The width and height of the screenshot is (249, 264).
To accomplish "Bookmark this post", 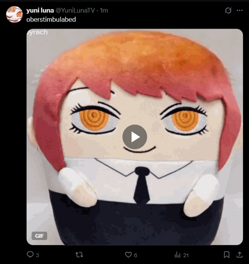I will pyautogui.click(x=227, y=254).
